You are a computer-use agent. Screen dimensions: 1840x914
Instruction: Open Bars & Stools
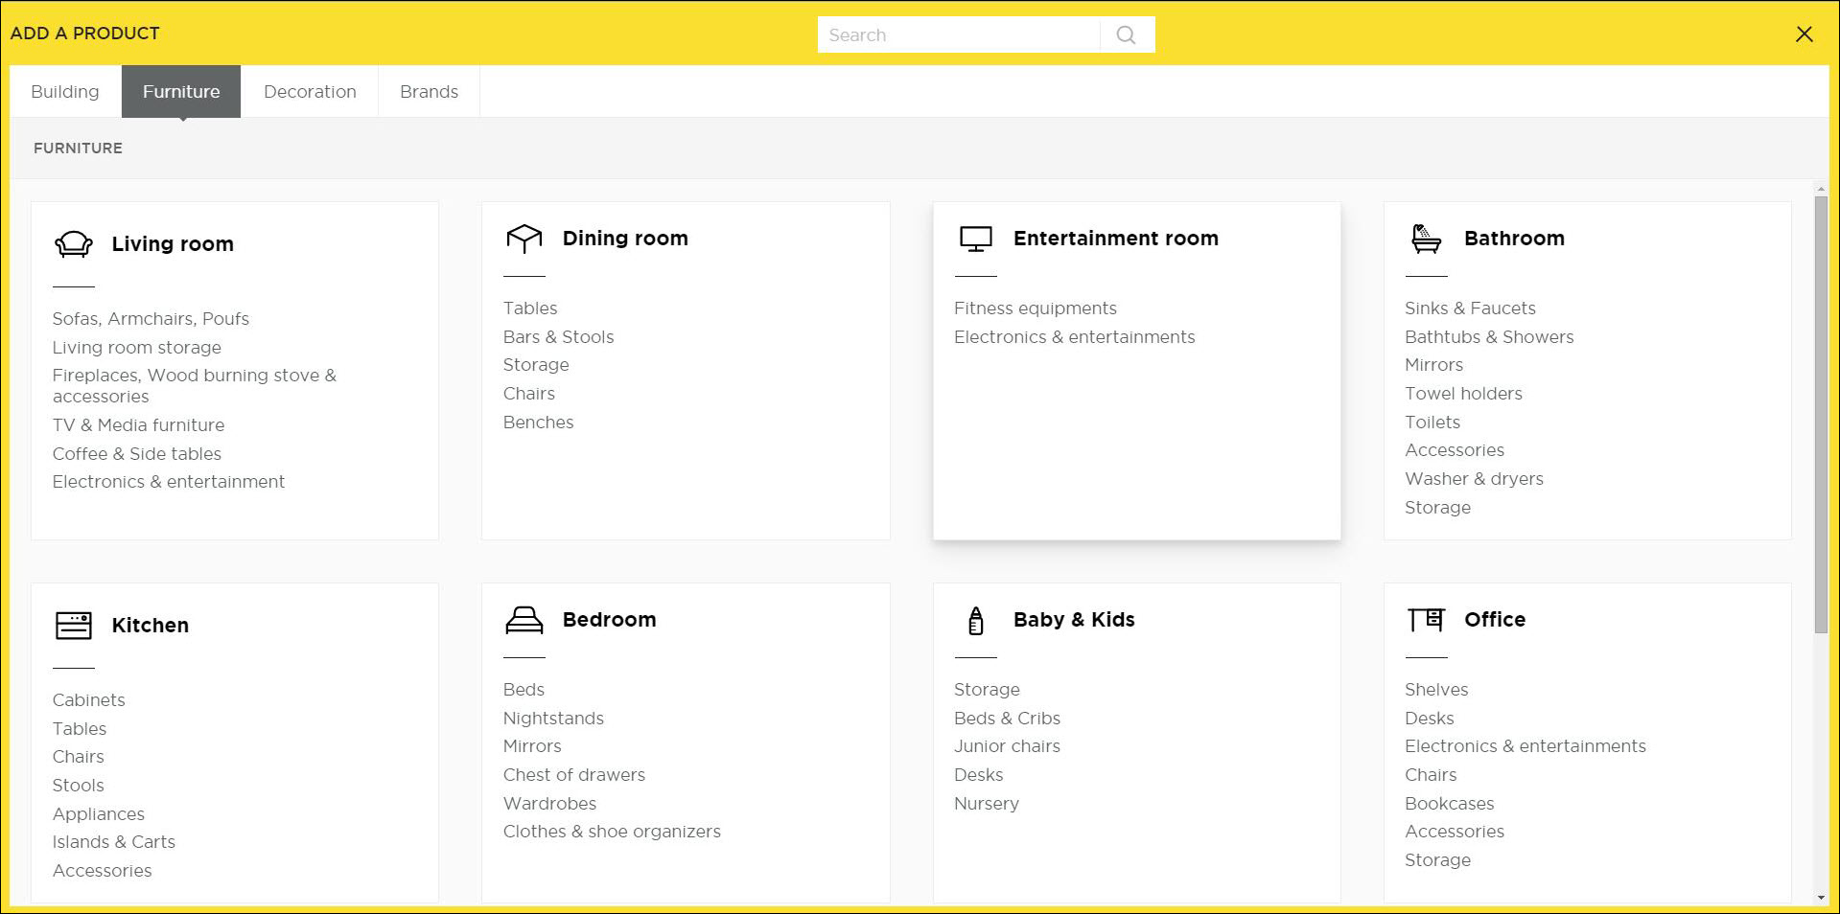pos(559,337)
